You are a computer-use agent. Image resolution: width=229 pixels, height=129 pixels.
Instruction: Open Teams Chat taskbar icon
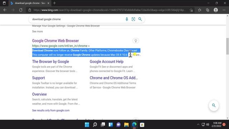point(118,125)
